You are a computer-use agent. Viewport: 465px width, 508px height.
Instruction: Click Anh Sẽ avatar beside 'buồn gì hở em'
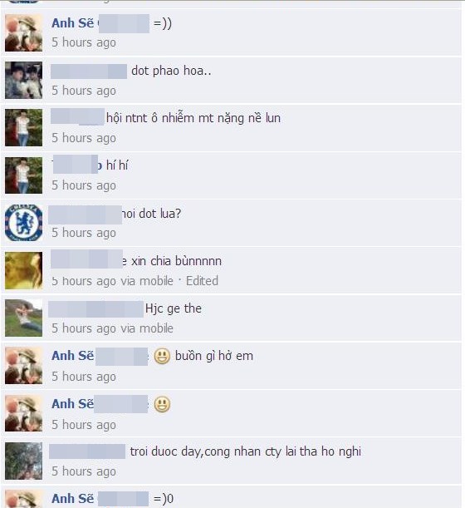(23, 366)
